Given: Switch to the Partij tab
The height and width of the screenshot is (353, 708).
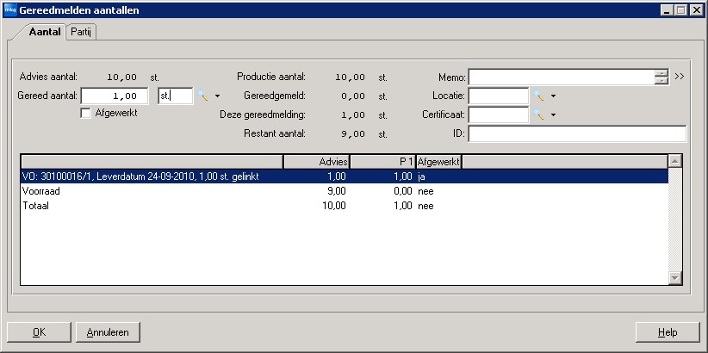Looking at the screenshot, I should (81, 33).
